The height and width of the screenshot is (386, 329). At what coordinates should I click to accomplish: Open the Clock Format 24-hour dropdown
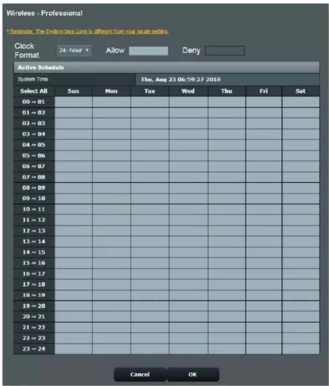(74, 50)
